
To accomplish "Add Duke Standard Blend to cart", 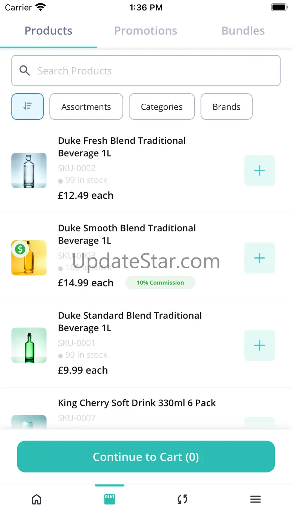I will 259,345.
